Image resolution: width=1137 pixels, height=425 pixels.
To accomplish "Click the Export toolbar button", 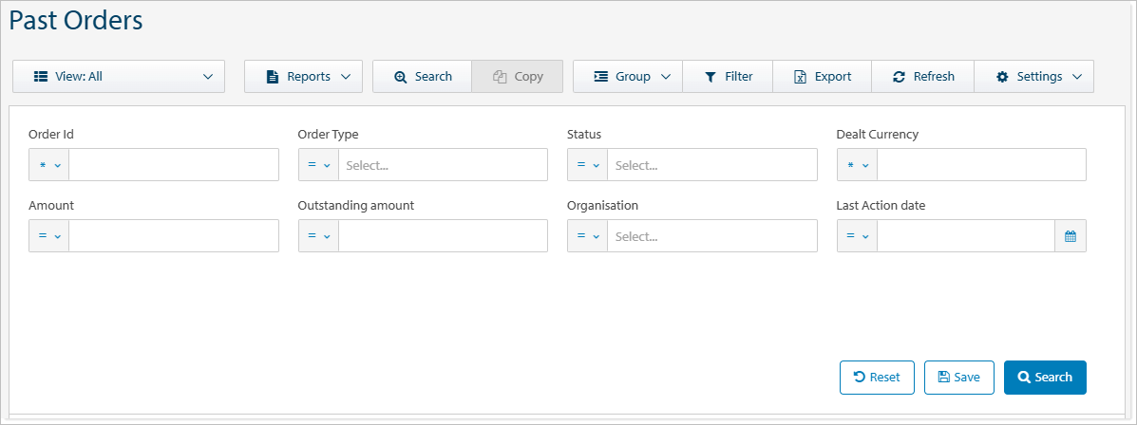I will point(823,76).
